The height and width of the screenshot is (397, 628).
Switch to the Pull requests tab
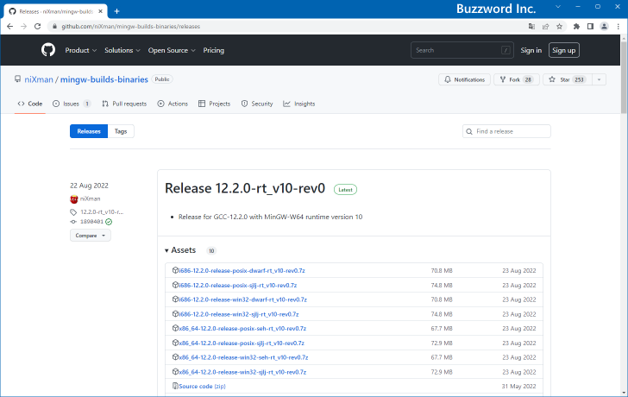pyautogui.click(x=124, y=104)
